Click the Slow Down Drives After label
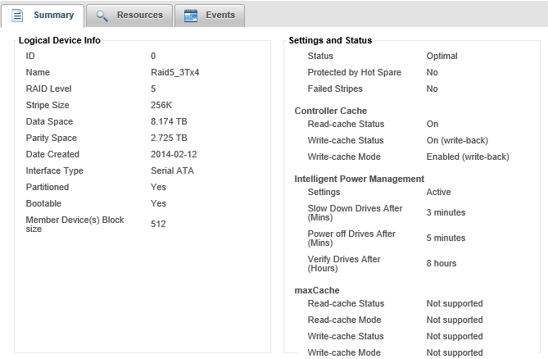The width and height of the screenshot is (548, 359). click(355, 213)
